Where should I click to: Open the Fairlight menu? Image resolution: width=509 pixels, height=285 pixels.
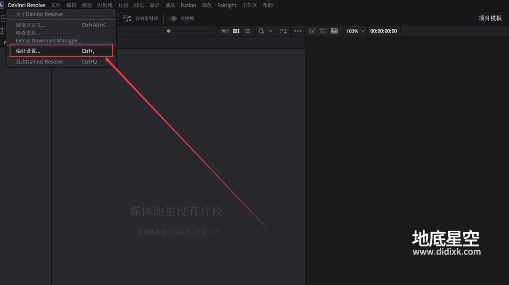point(227,5)
